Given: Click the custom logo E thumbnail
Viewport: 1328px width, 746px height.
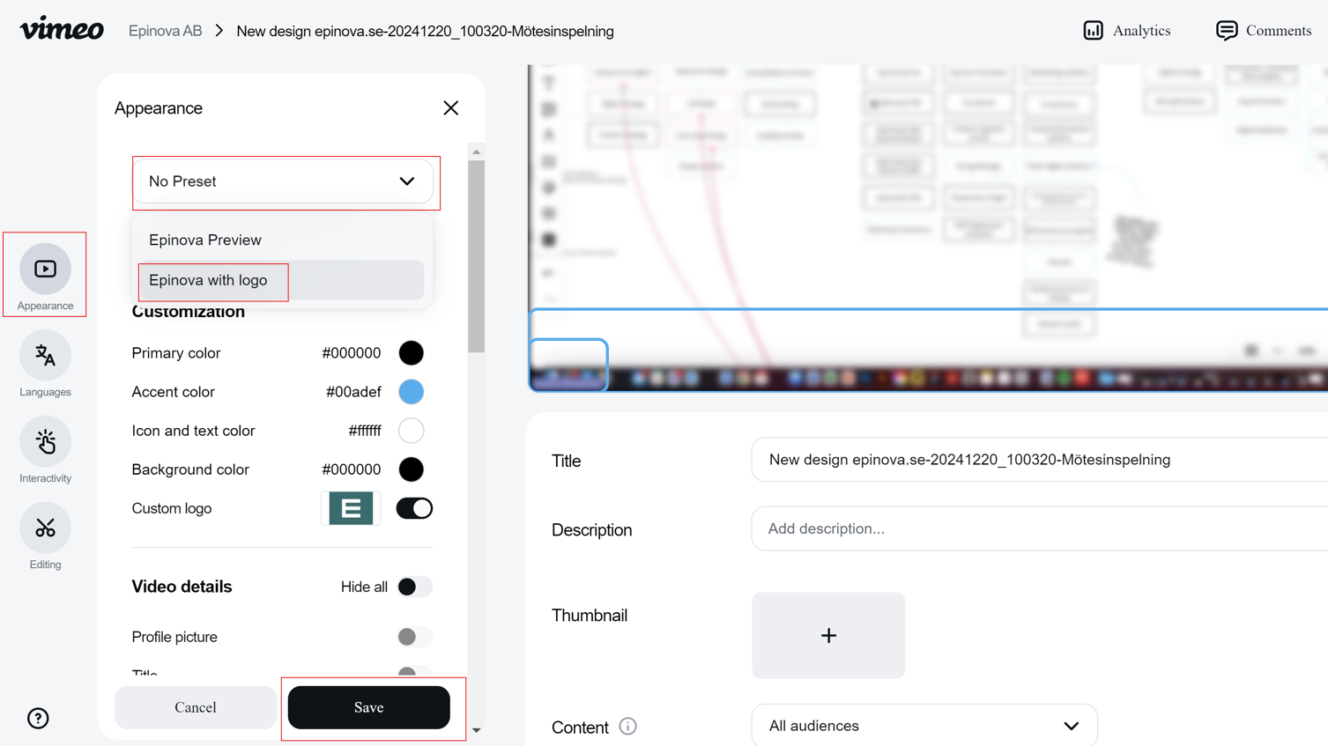Looking at the screenshot, I should point(351,508).
